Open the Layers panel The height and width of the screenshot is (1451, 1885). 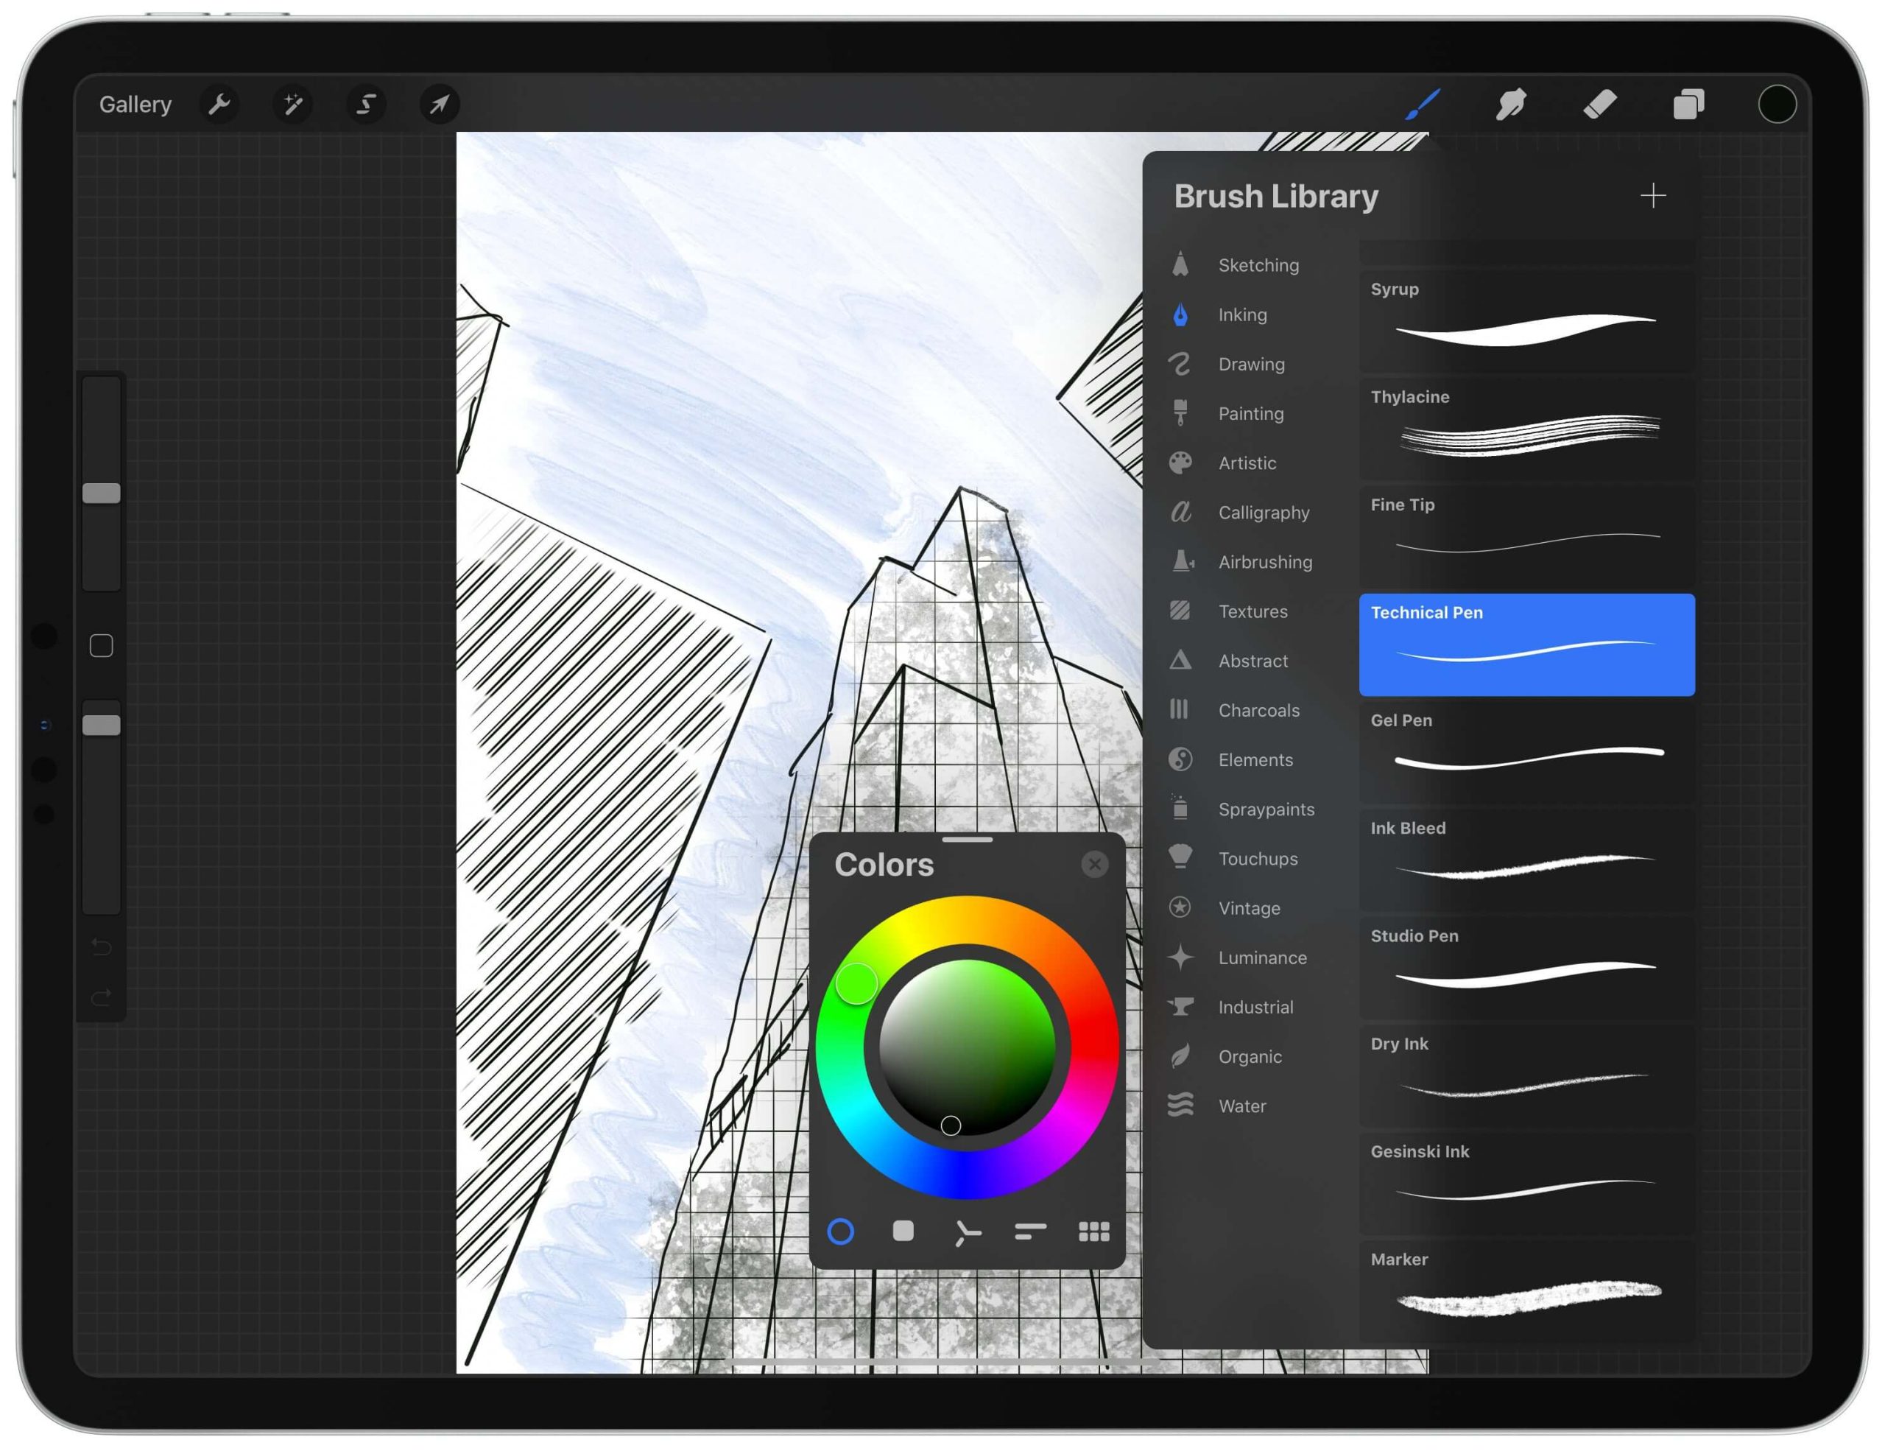pyautogui.click(x=1688, y=102)
